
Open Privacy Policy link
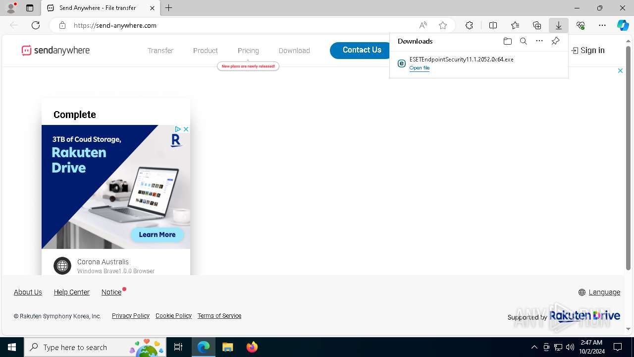(x=131, y=316)
